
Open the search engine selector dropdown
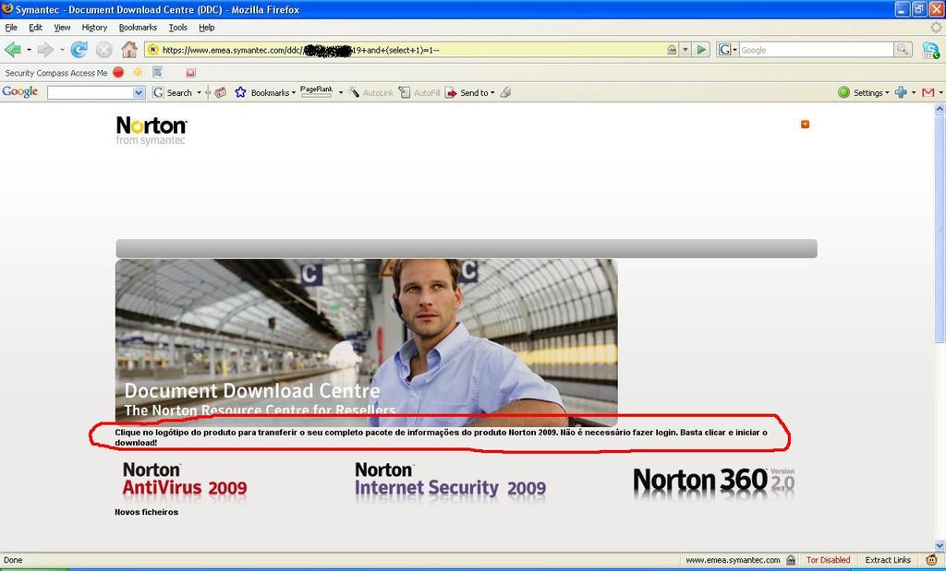[x=734, y=50]
